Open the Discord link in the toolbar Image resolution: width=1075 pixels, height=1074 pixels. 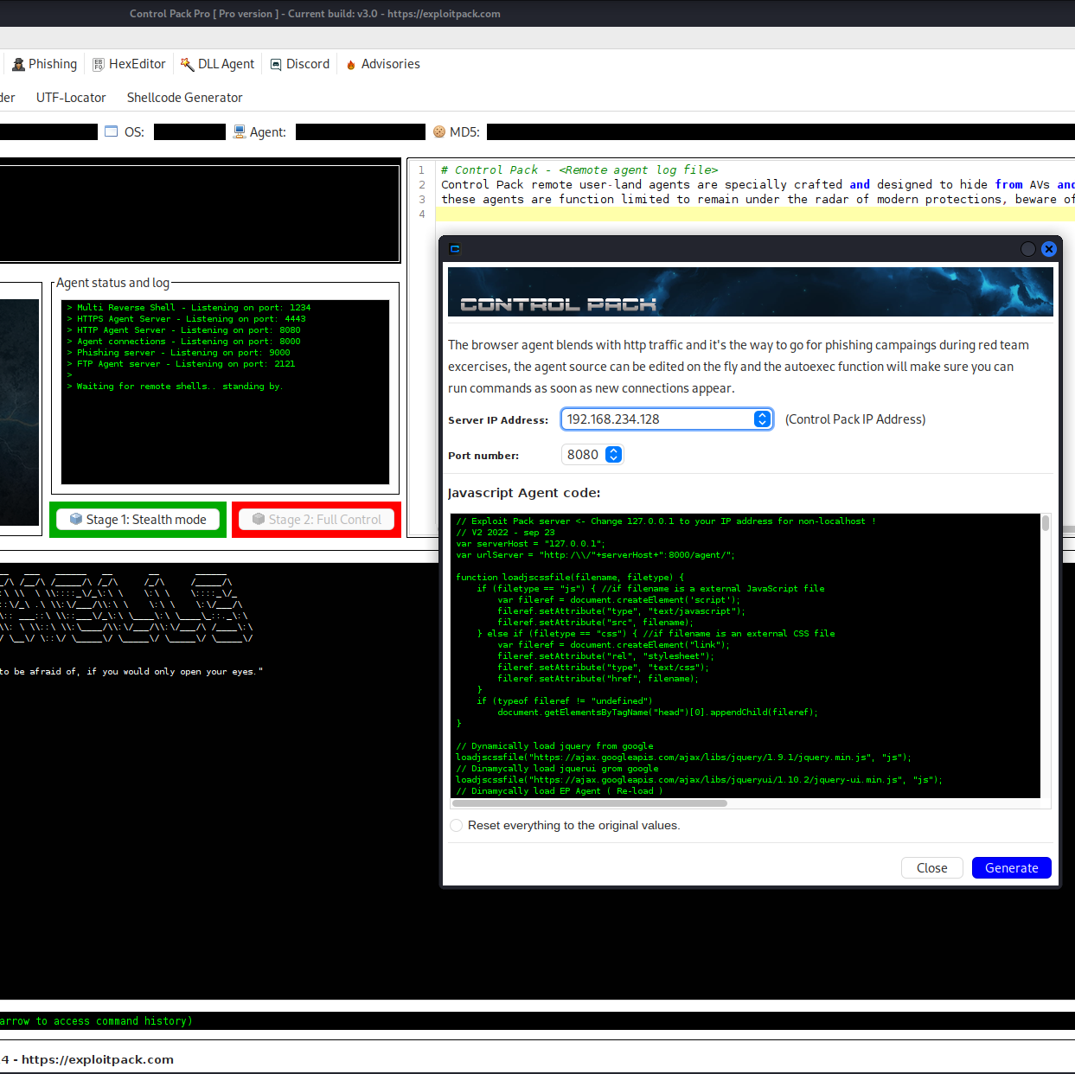(x=299, y=64)
